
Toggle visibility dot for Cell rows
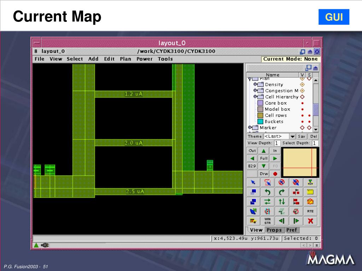(303, 115)
